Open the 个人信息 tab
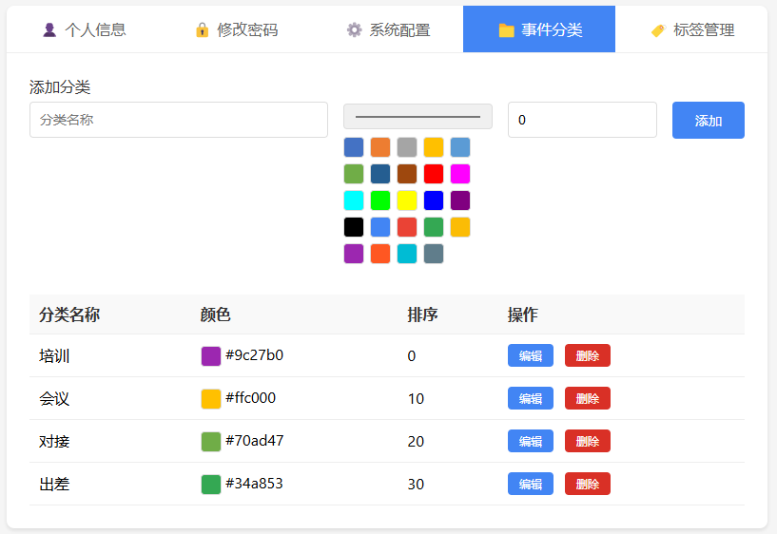Viewport: 777px width, 534px height. point(84,29)
